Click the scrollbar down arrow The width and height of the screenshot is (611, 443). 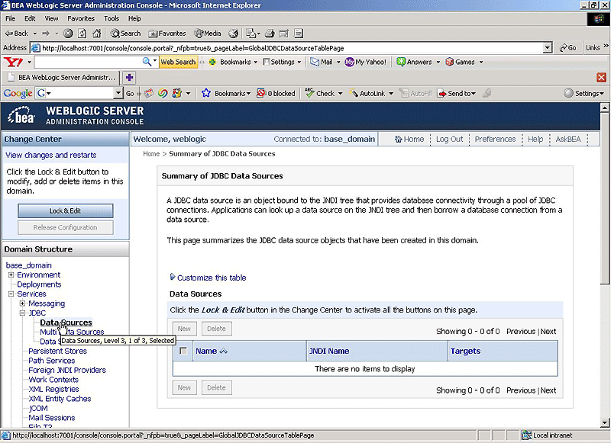click(x=604, y=422)
